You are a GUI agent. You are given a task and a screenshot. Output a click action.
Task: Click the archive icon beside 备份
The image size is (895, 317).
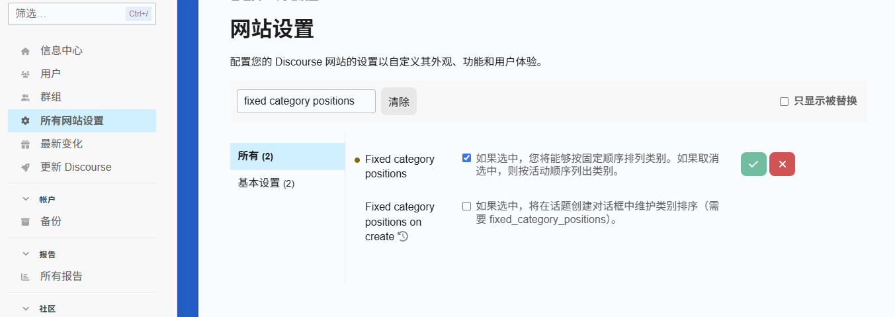click(x=25, y=222)
